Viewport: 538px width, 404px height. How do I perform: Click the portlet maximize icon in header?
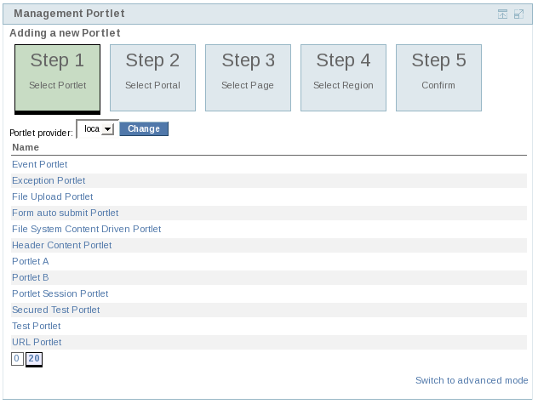tap(518, 14)
